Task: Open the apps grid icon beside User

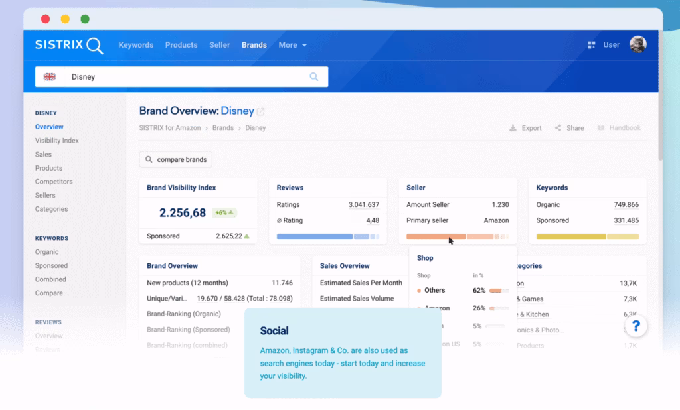Action: click(x=591, y=45)
